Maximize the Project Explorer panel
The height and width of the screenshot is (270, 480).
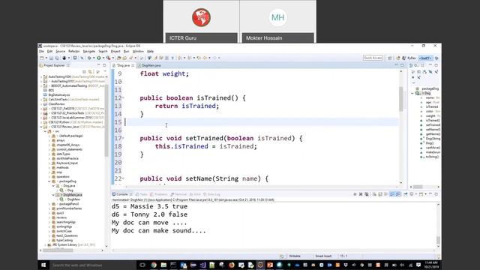click(x=104, y=65)
